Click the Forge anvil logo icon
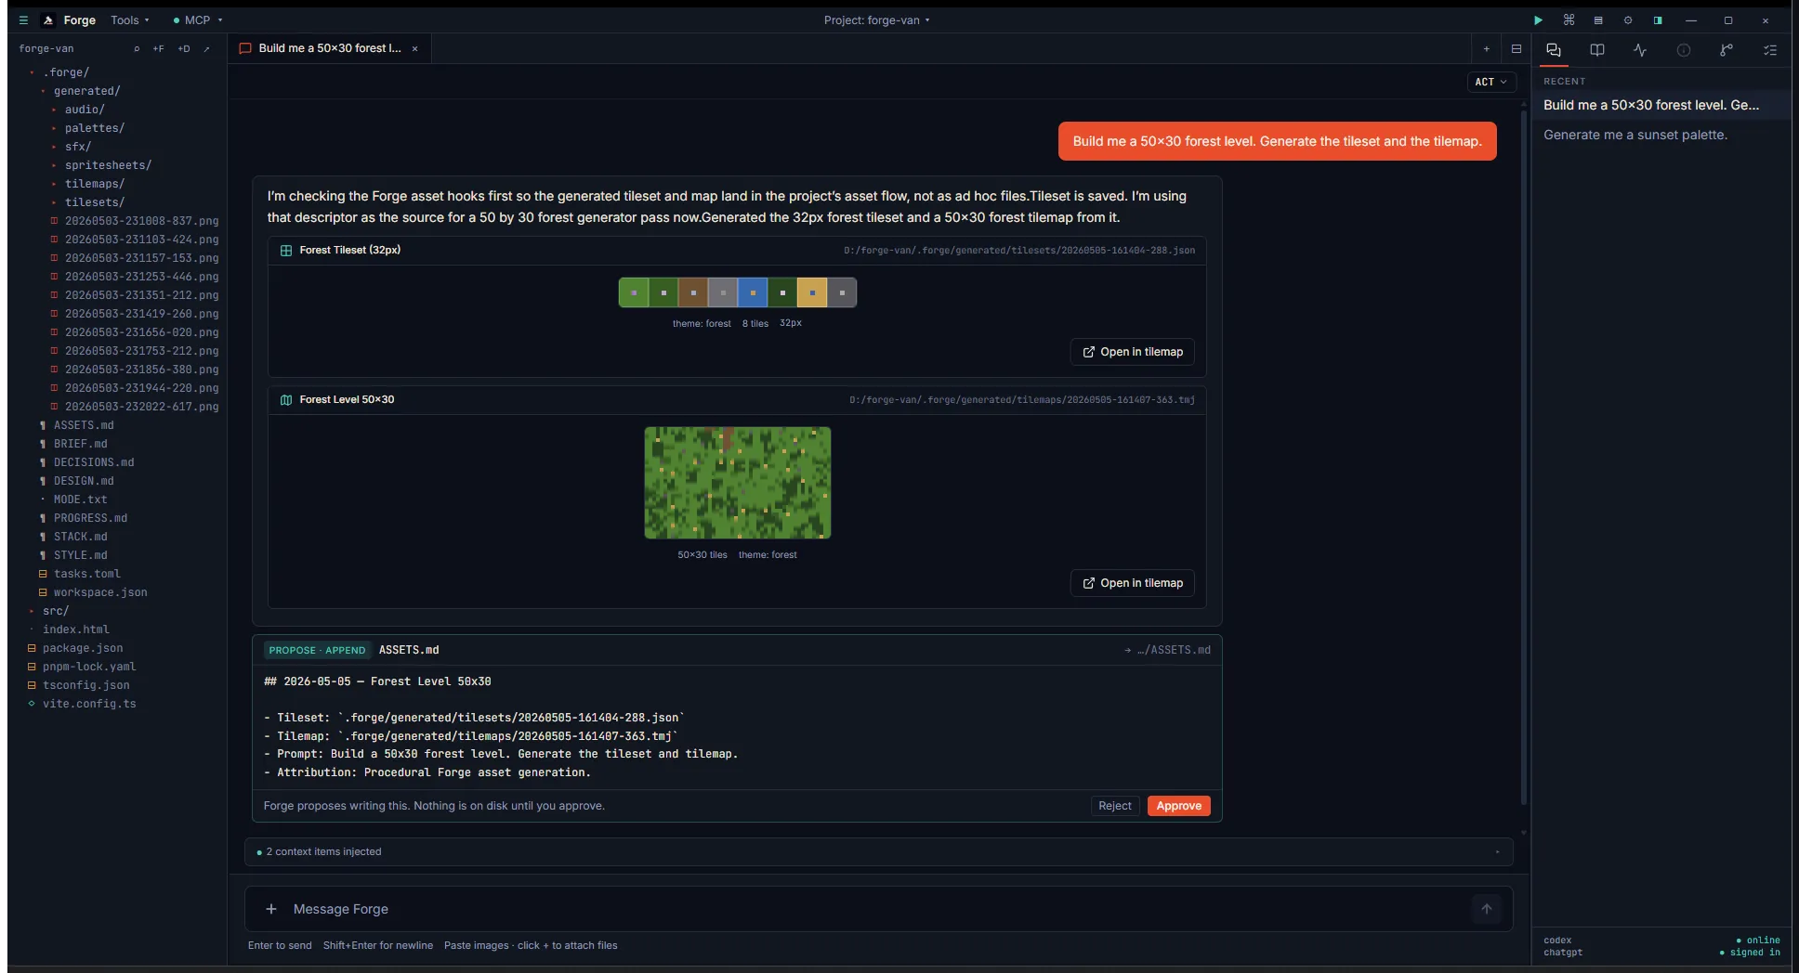 click(48, 19)
